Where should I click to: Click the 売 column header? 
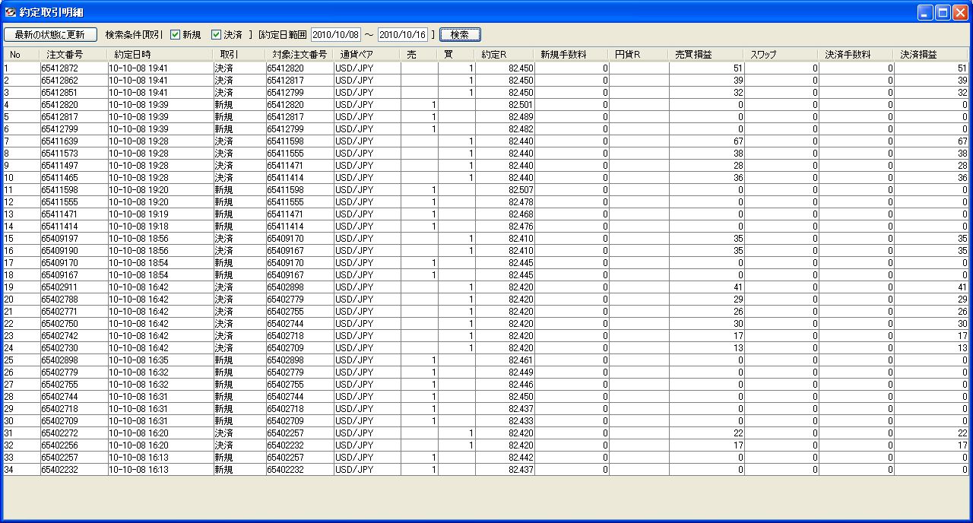(420, 55)
